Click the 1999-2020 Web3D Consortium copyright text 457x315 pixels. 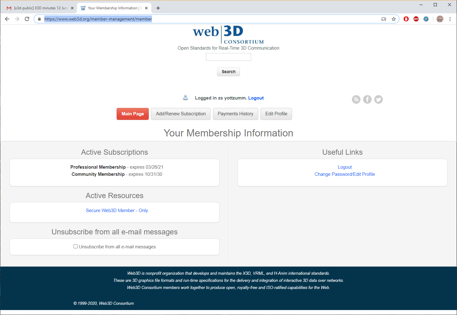click(x=104, y=303)
